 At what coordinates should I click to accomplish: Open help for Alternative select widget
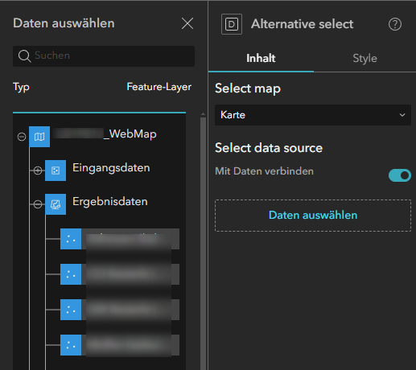tap(395, 24)
